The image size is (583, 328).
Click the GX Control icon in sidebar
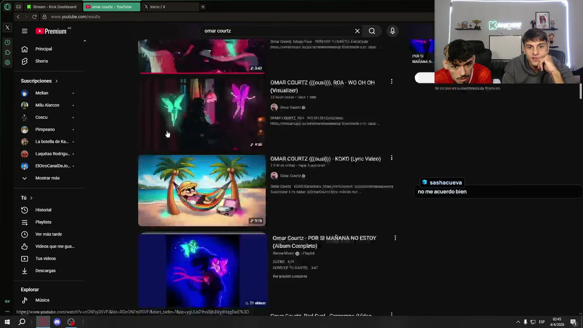[x=7, y=301]
